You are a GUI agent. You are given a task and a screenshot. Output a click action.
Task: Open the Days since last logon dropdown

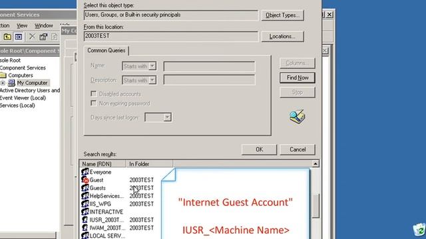click(167, 118)
